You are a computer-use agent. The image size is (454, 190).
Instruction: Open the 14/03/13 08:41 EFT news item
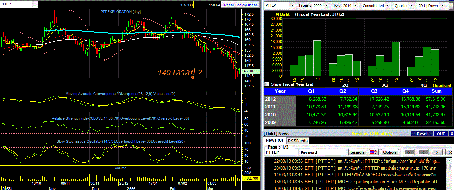click(357, 175)
